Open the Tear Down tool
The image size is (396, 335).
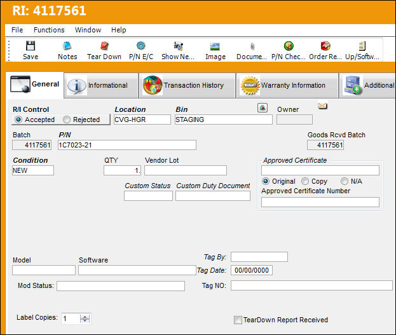coord(104,50)
